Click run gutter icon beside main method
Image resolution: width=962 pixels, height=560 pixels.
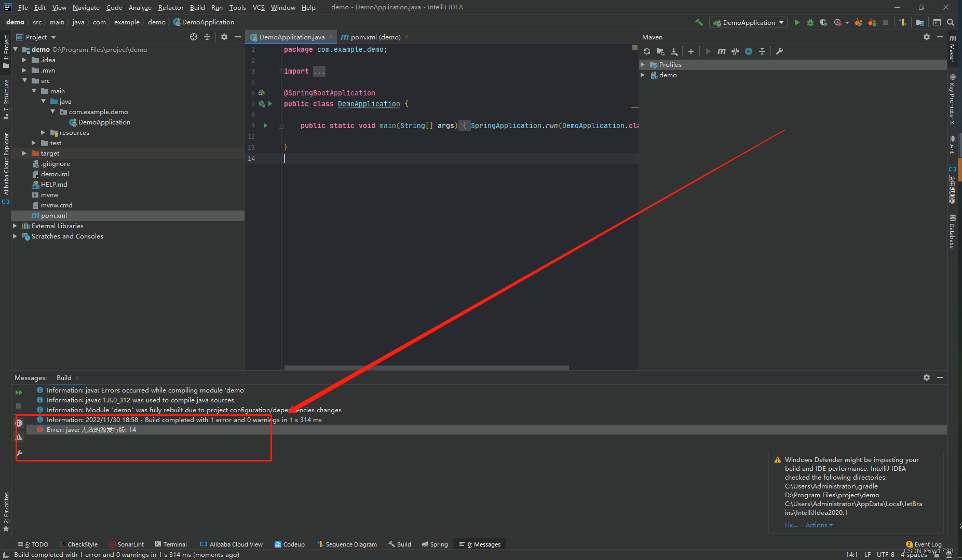(x=265, y=125)
